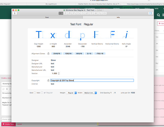Choose the Zoom magnifier tool
164x127 pixels.
click(x=100, y=13)
